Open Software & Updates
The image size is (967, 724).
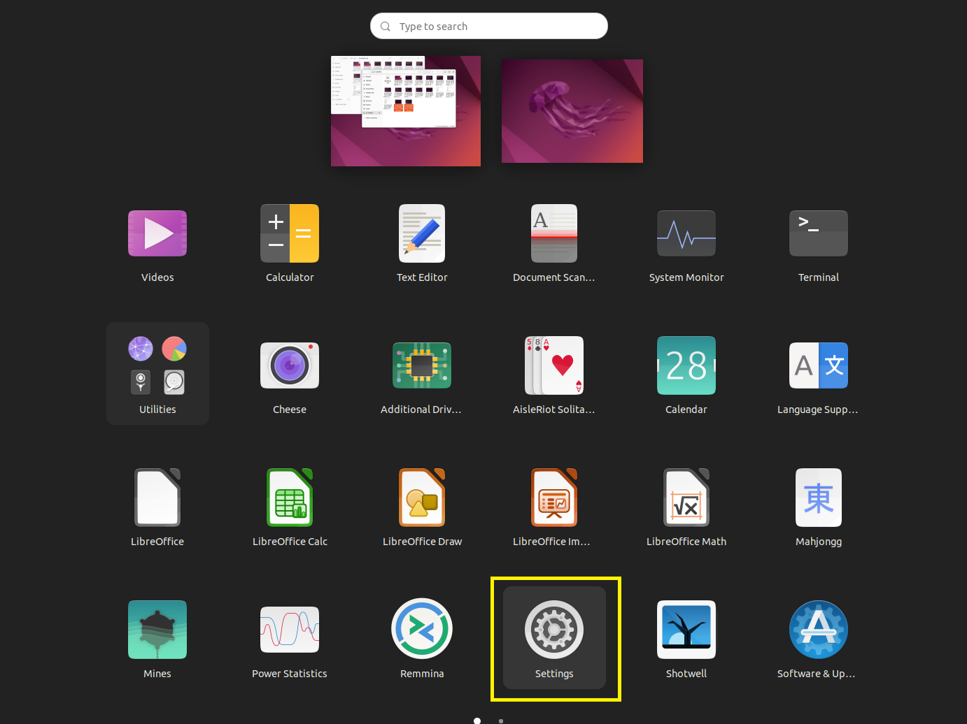[819, 630]
